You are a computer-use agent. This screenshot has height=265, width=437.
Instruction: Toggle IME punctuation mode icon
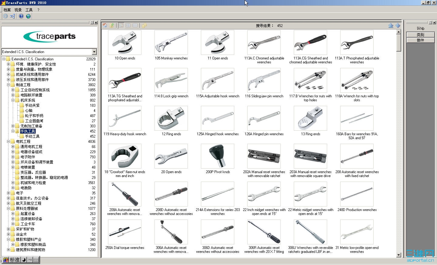[x=30, y=260]
